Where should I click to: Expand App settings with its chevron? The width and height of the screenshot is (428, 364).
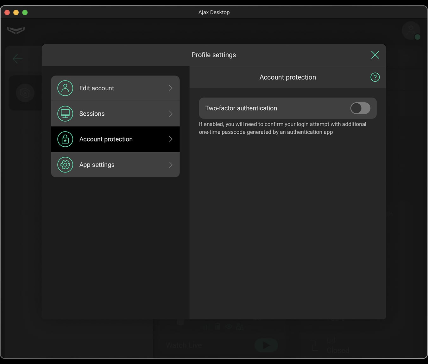[170, 165]
